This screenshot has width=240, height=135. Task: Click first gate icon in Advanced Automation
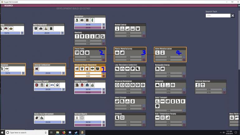117,85
